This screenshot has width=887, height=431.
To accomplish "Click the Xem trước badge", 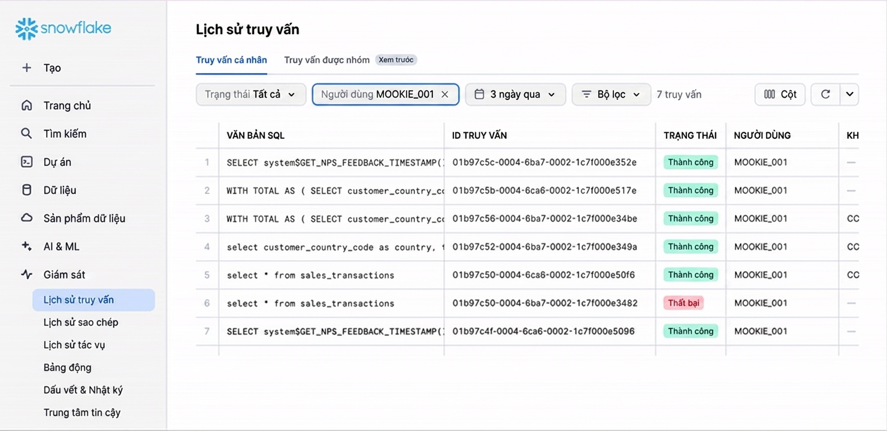I will [x=396, y=60].
